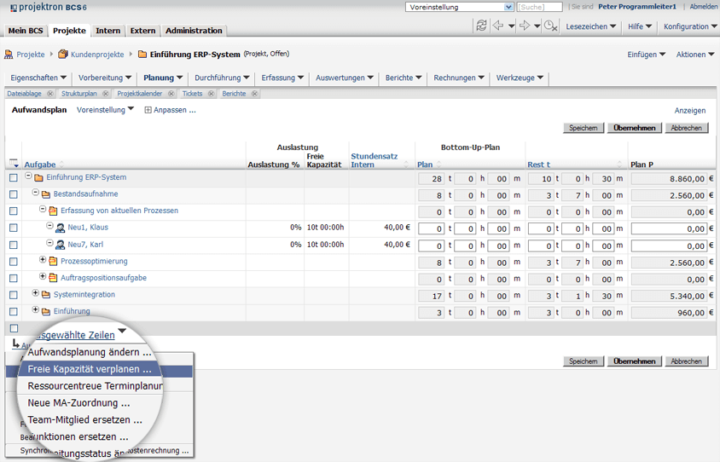Screen dimensions: 720x462
Task: Collapse the Einführung ERP-System tree node
Action: point(28,176)
